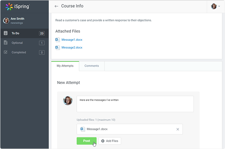Open profile avatar menu in top right
The height and width of the screenshot is (149, 225).
(x=214, y=6)
